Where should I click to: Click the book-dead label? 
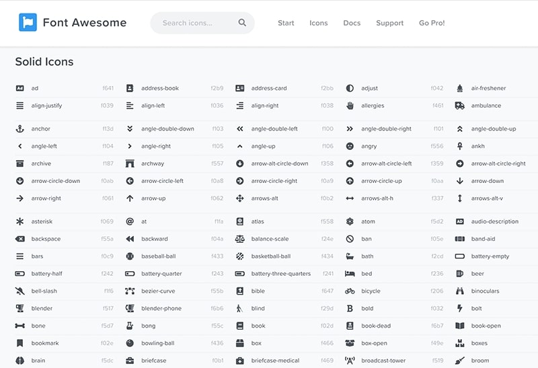pyautogui.click(x=376, y=326)
